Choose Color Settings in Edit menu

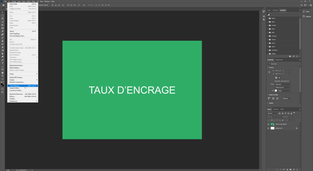(23, 86)
